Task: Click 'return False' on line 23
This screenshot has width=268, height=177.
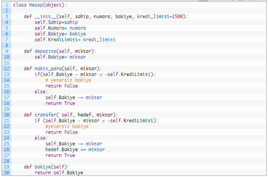Action: pyautogui.click(x=62, y=132)
